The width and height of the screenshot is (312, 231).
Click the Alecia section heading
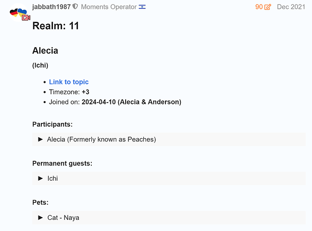coord(45,51)
